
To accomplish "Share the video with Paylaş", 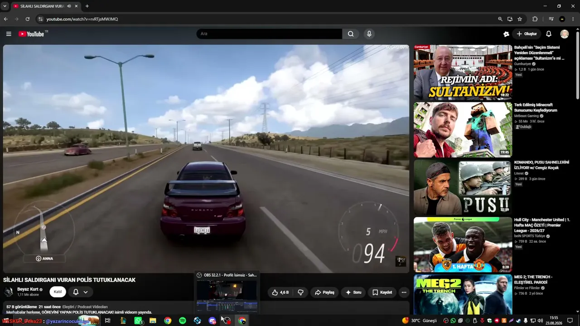I will click(324, 292).
